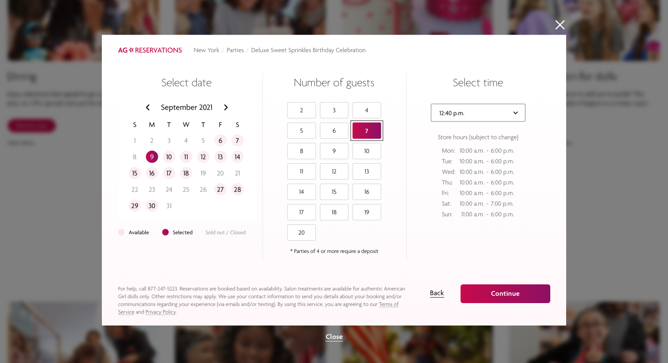Pick September 28 as the date
Screen dimensions: 668x363
click(x=237, y=189)
